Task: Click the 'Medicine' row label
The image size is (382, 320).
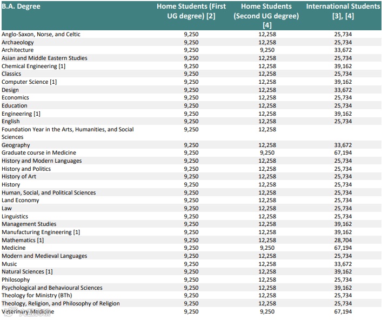Action: (x=14, y=248)
